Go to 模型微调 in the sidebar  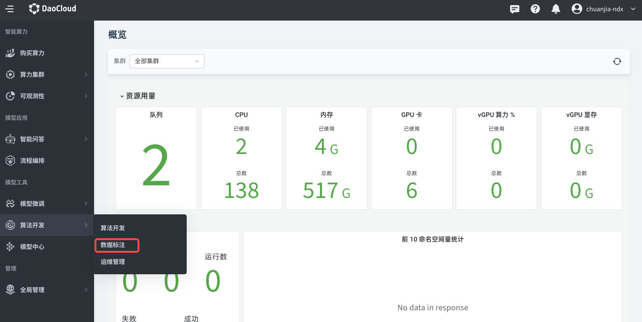point(32,204)
